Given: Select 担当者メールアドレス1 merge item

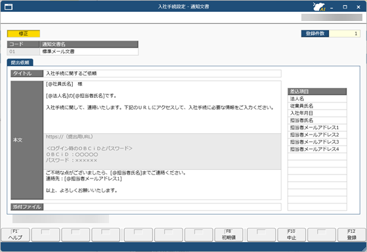Looking at the screenshot, I should click(x=317, y=127).
